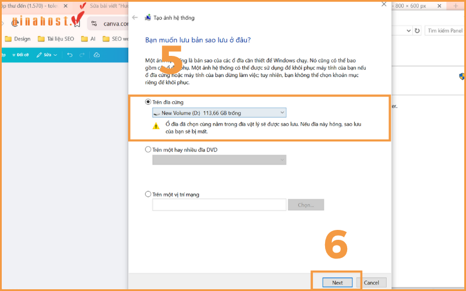Select "Trên một hay nhiều đĩa DVD" option
This screenshot has height=291, width=466.
148,150
